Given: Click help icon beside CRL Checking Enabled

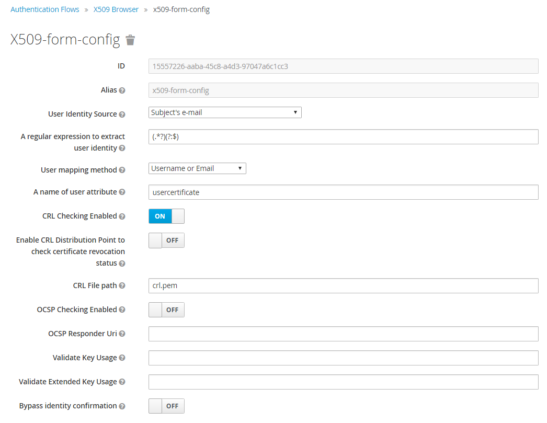Looking at the screenshot, I should [x=122, y=216].
